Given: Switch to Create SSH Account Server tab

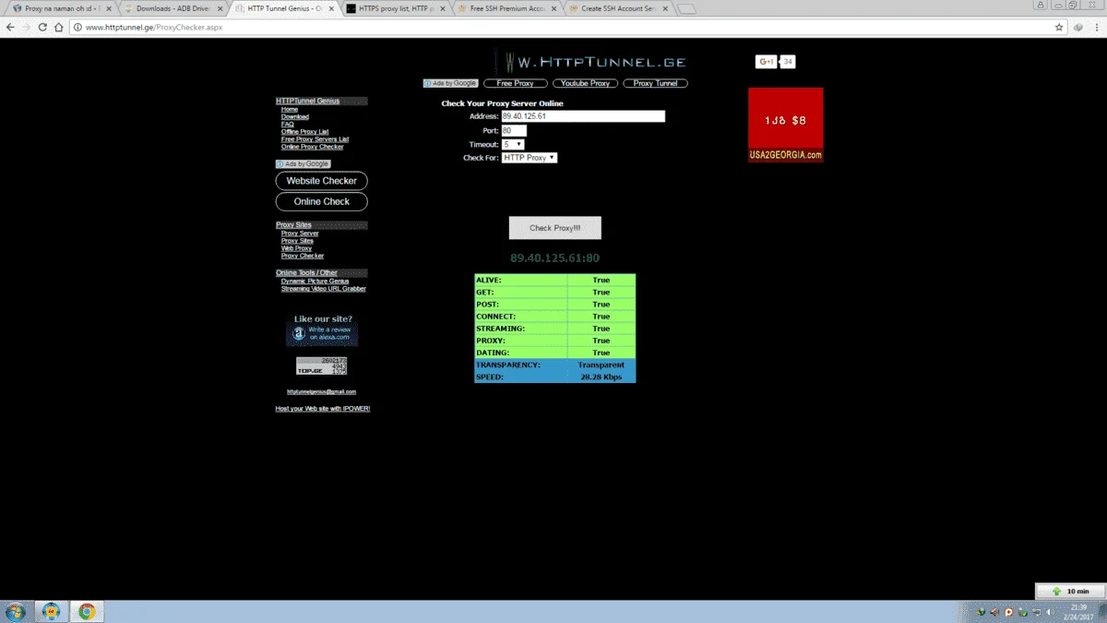Looking at the screenshot, I should [617, 8].
